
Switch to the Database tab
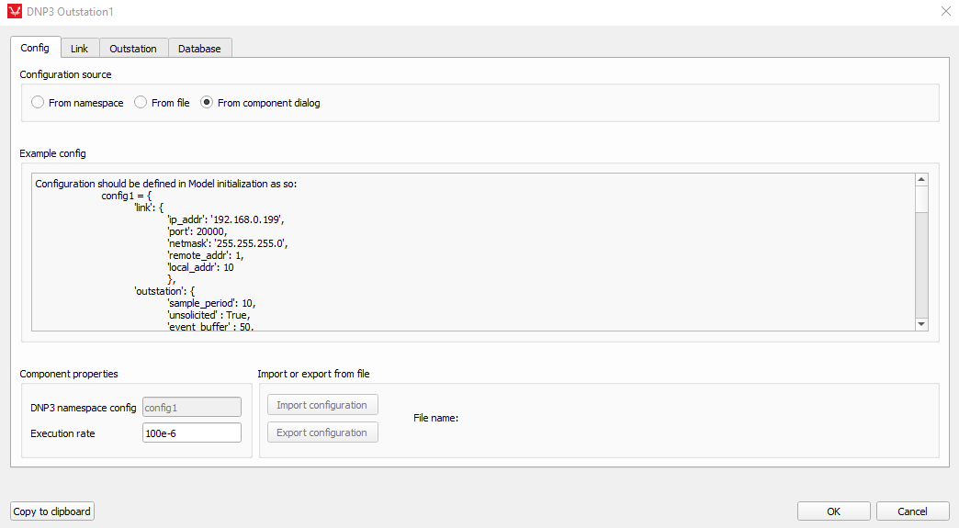click(x=199, y=49)
